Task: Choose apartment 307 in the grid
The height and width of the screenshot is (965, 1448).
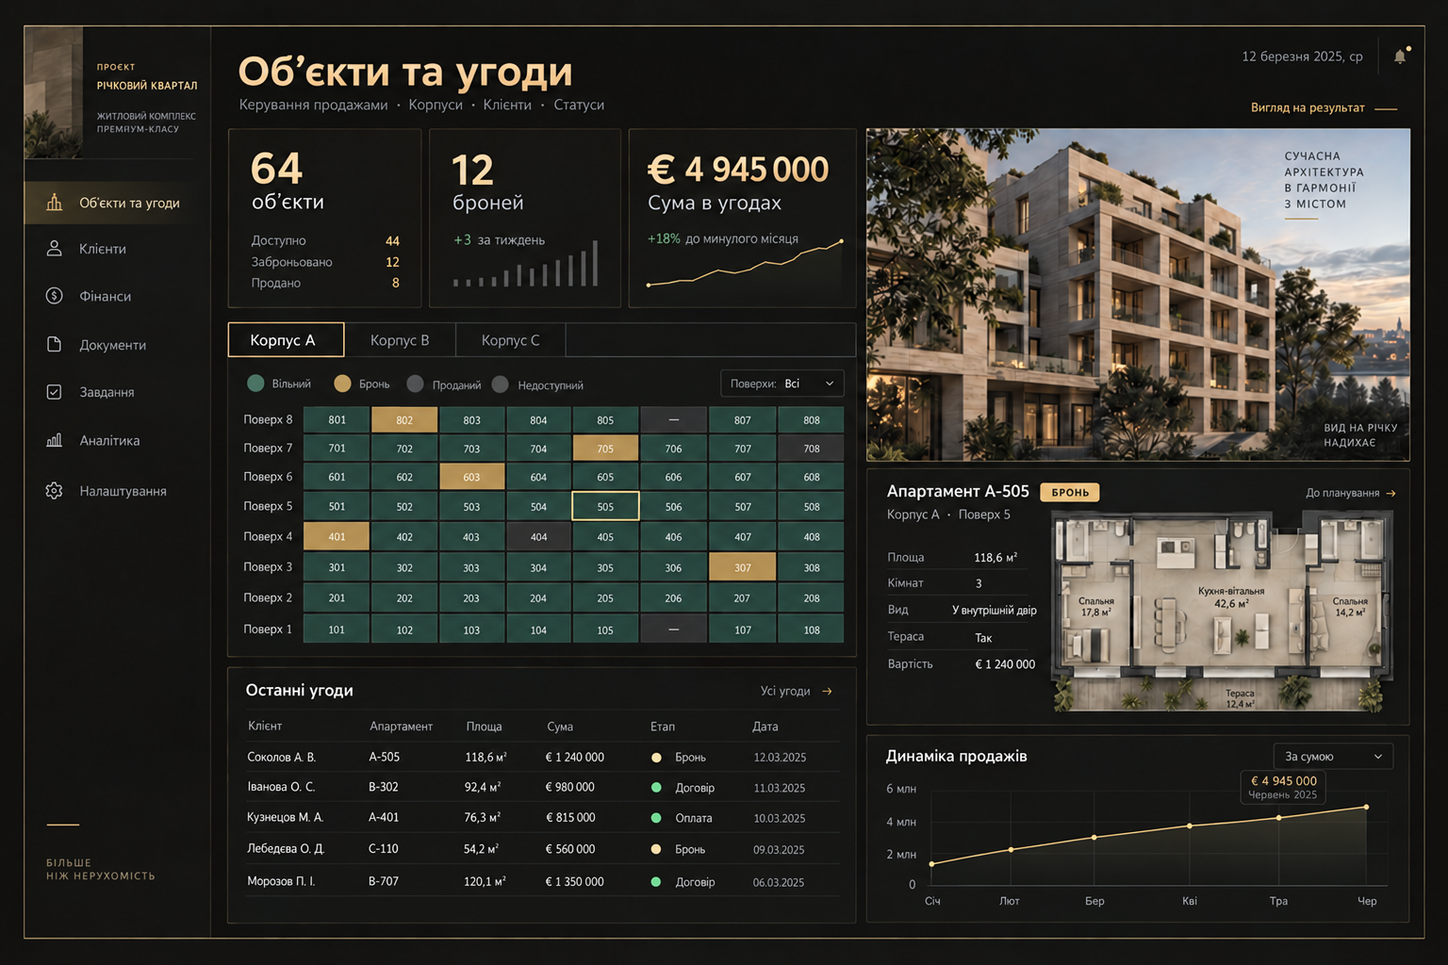Action: pyautogui.click(x=743, y=567)
